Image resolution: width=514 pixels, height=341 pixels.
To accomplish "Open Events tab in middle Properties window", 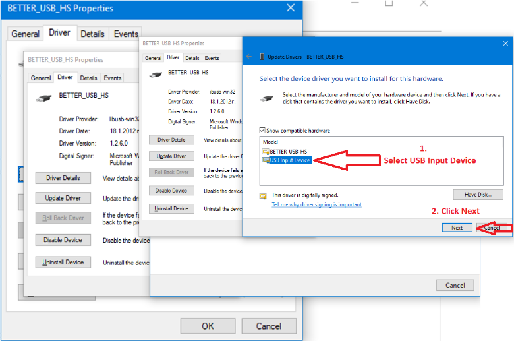I will coord(212,58).
